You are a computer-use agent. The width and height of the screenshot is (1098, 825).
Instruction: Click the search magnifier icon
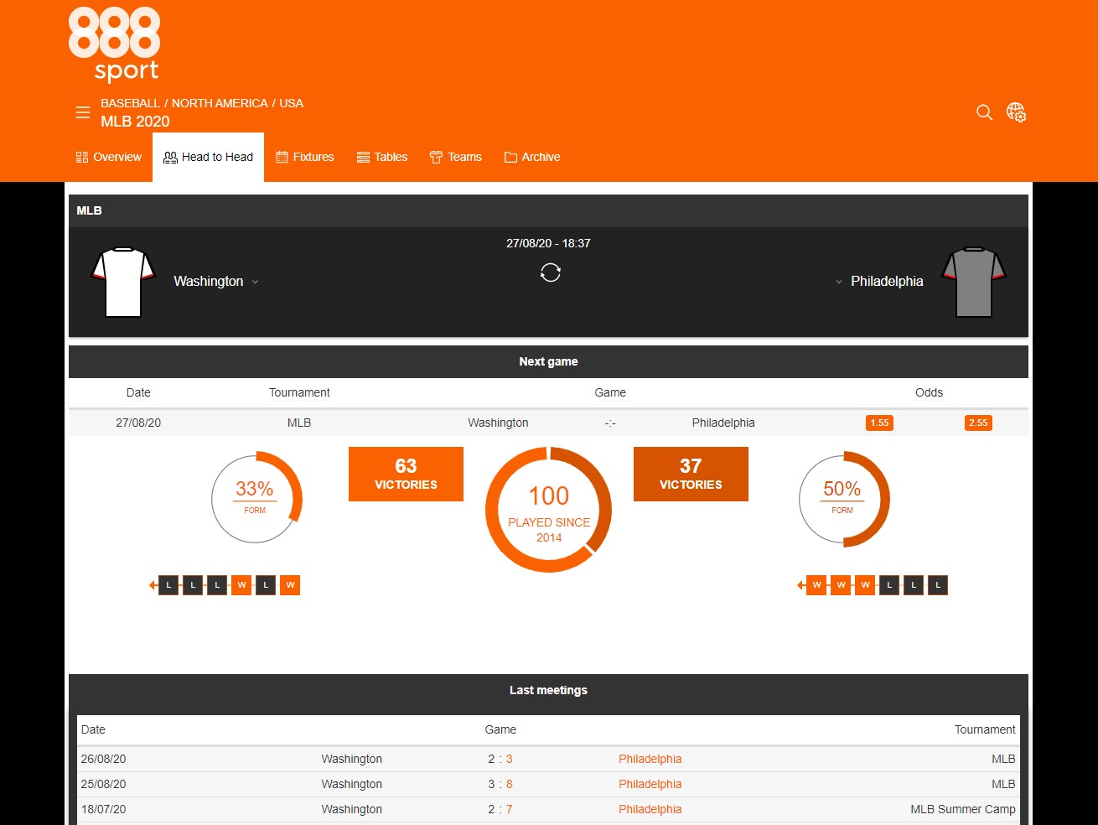(985, 112)
